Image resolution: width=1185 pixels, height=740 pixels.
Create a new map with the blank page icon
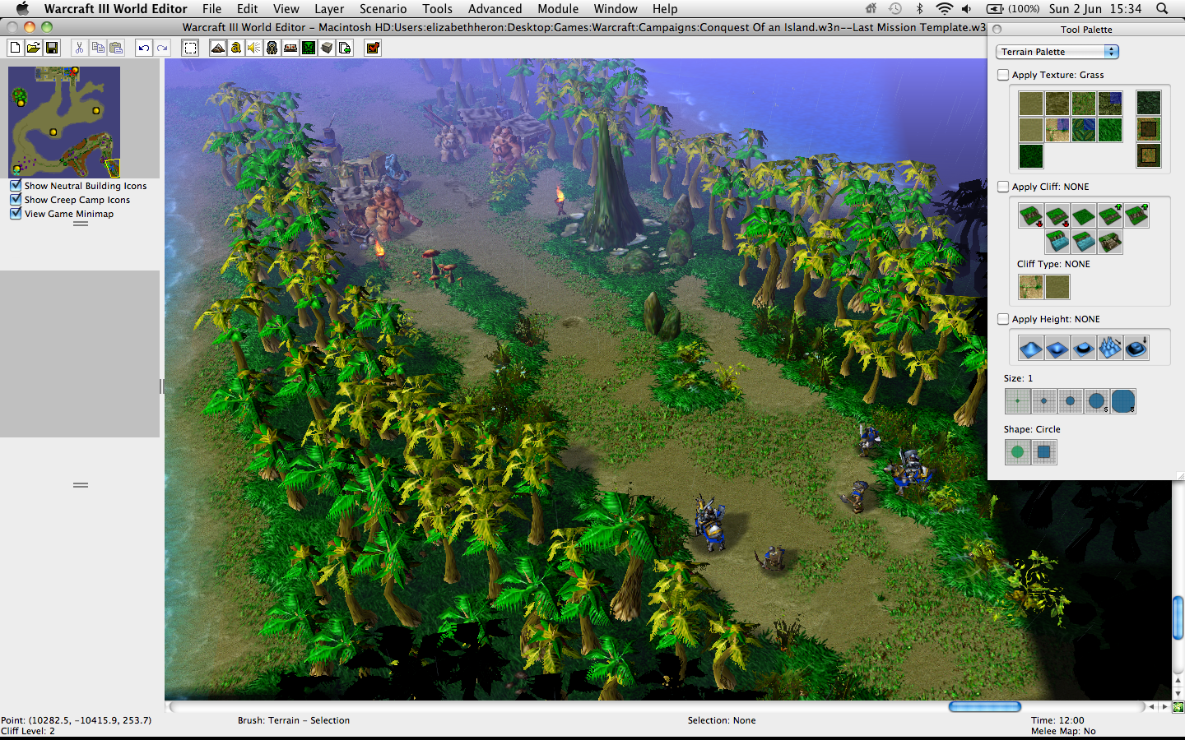click(x=15, y=48)
